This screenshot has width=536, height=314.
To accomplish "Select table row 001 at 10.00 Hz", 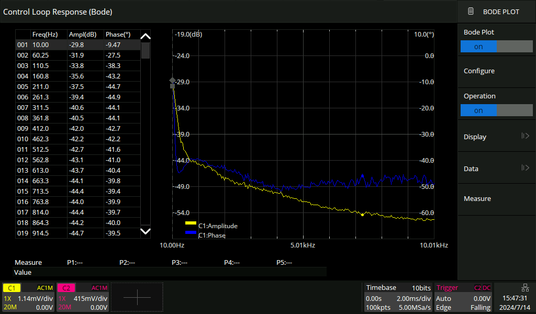I will 78,45.
